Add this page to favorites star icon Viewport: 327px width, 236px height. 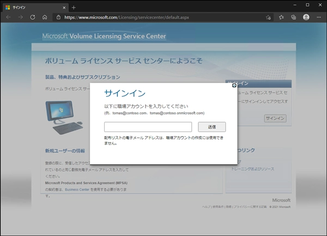(268, 17)
